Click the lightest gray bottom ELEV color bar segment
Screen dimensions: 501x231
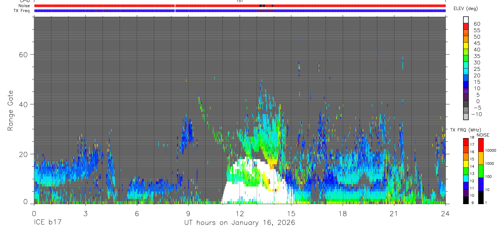point(466,117)
